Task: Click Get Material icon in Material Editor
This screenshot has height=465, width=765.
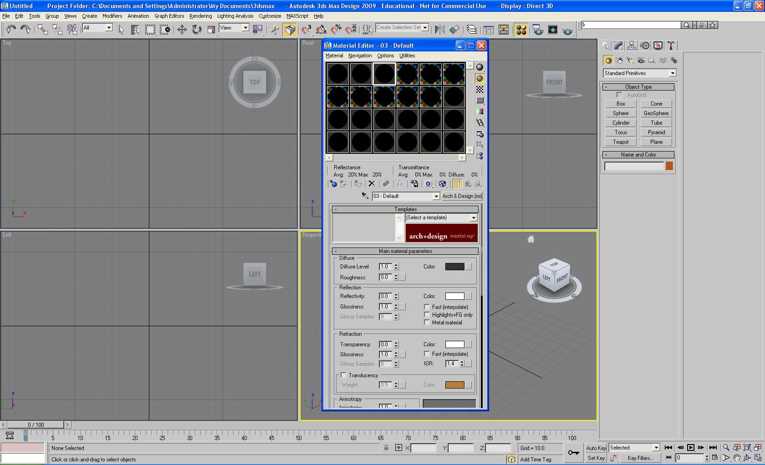Action: (333, 184)
